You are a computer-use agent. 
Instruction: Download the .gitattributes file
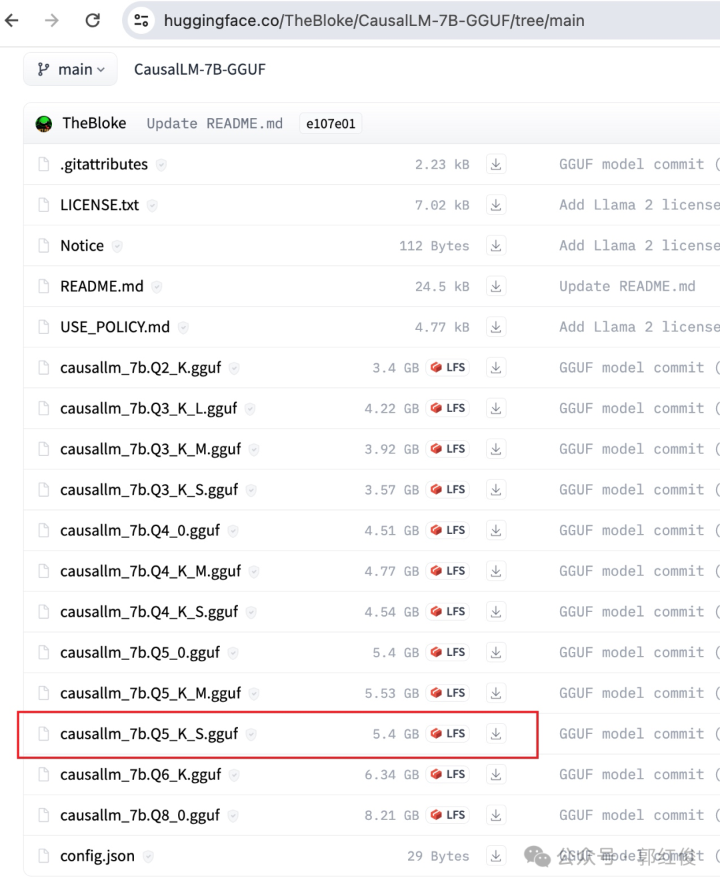[x=495, y=165]
